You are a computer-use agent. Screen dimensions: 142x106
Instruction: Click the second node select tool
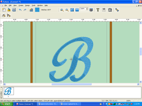click(9, 16)
